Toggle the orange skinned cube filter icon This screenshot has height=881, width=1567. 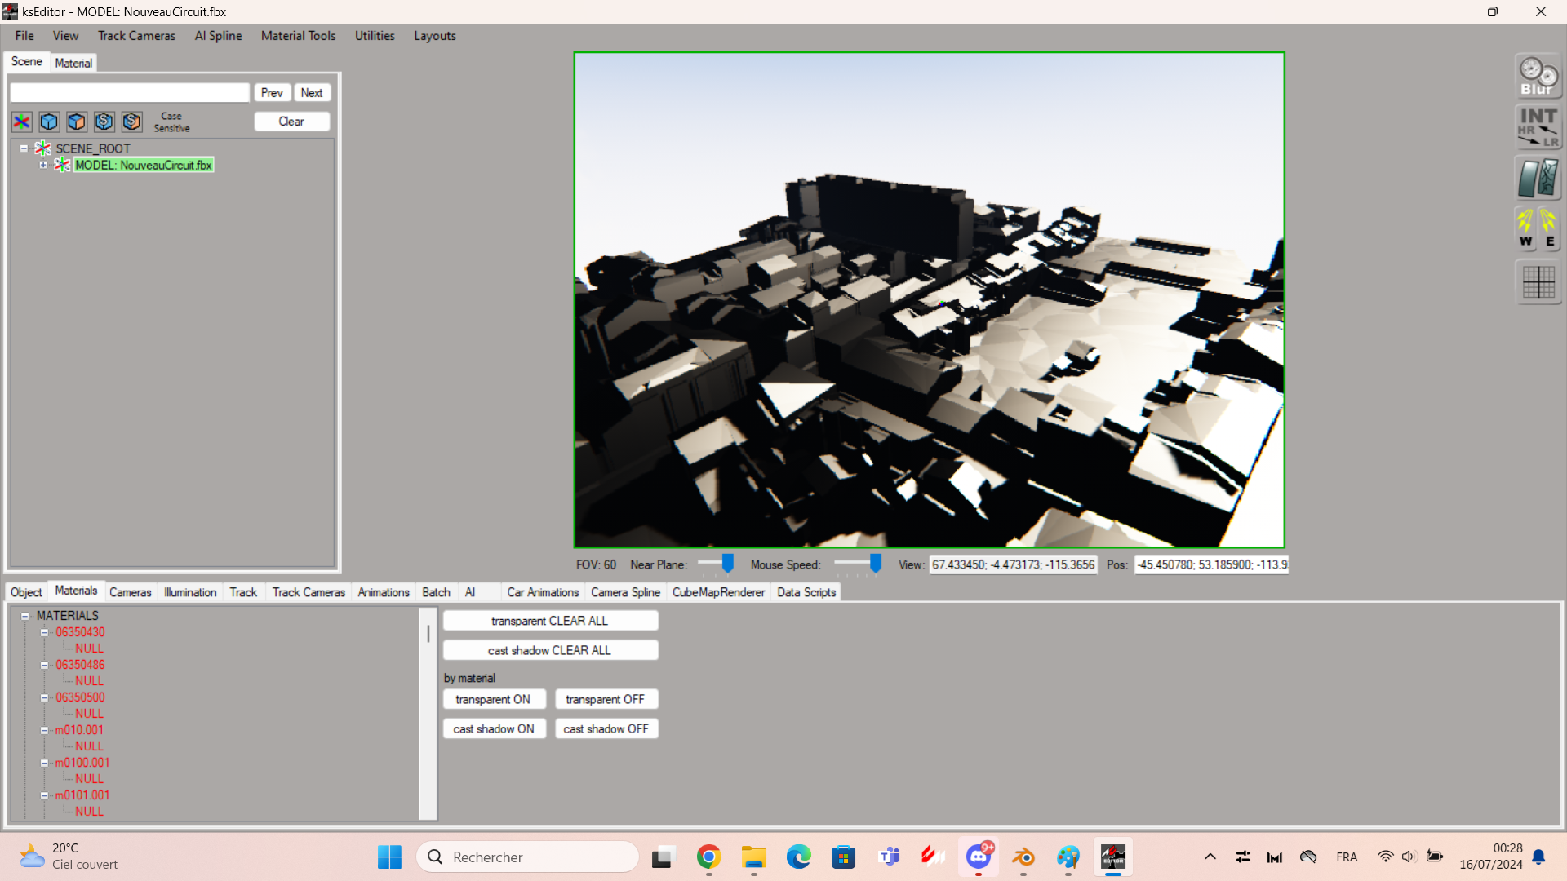(132, 122)
